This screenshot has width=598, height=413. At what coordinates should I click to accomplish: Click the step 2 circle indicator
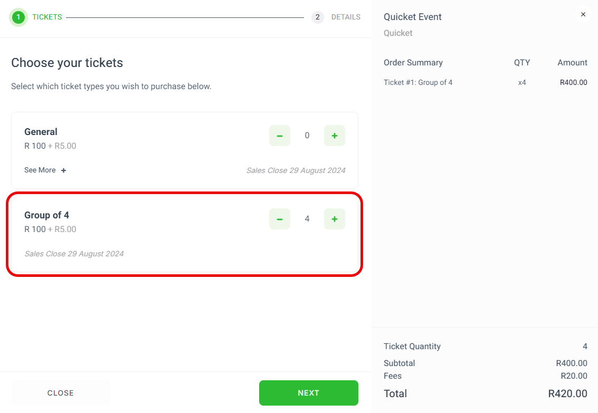coord(317,17)
